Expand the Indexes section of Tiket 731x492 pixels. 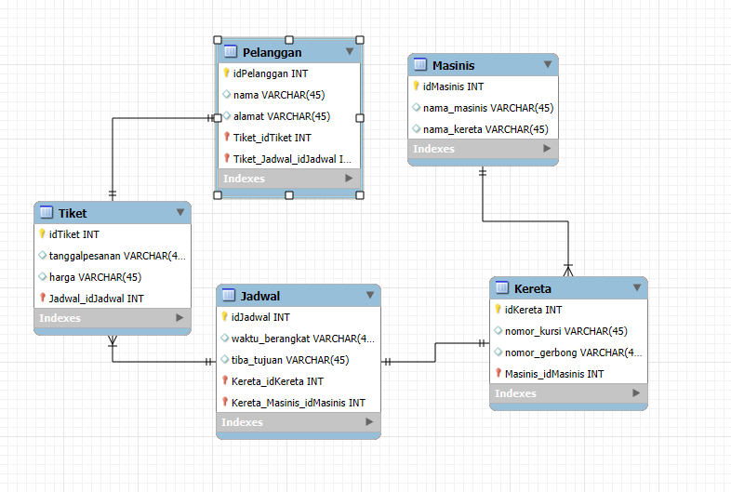point(179,317)
